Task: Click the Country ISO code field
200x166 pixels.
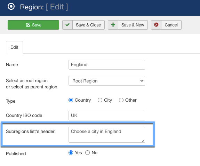Action: (107, 116)
